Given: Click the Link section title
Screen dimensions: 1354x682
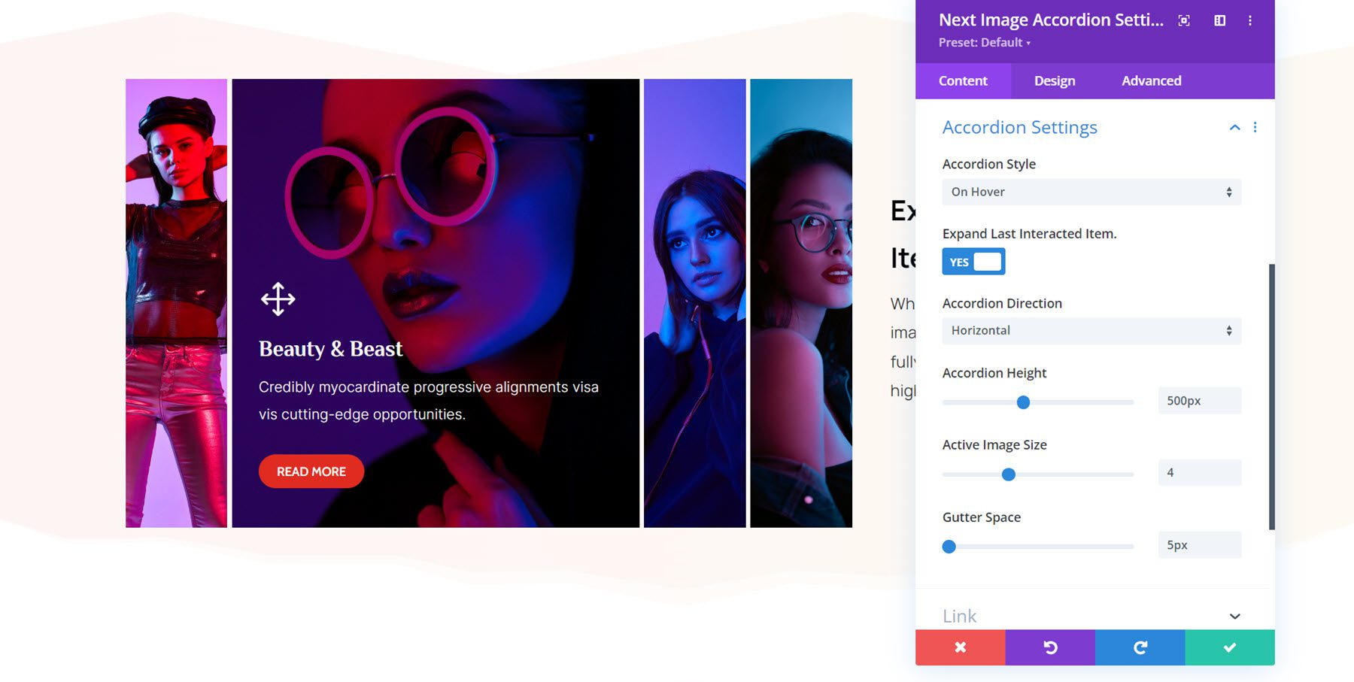Looking at the screenshot, I should pos(960,616).
